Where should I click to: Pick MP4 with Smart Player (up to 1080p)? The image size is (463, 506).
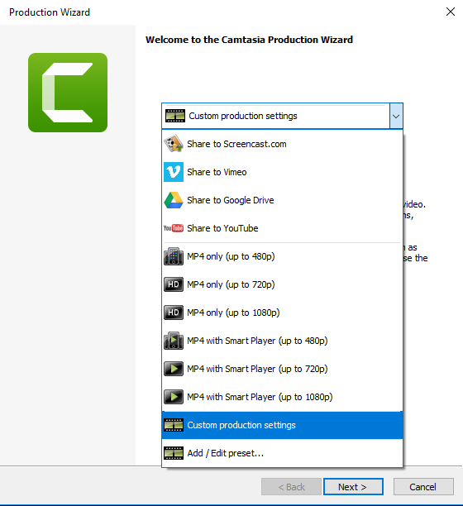point(282,397)
